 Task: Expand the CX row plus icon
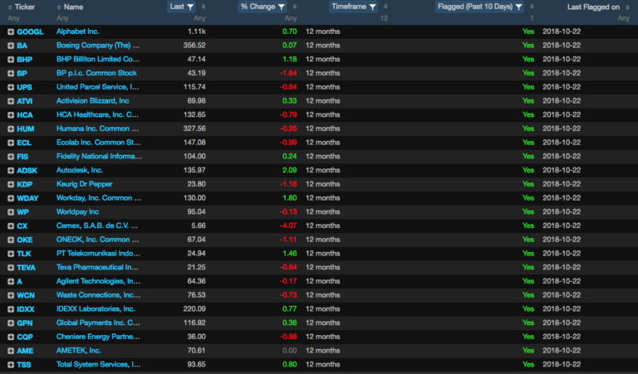tap(11, 226)
